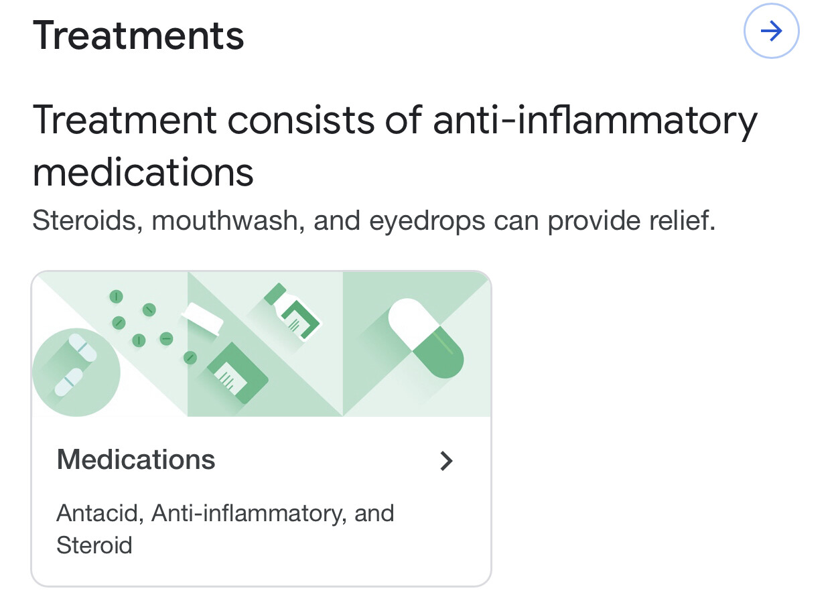Click the blue arrow button beside Treatments

pos(771,31)
